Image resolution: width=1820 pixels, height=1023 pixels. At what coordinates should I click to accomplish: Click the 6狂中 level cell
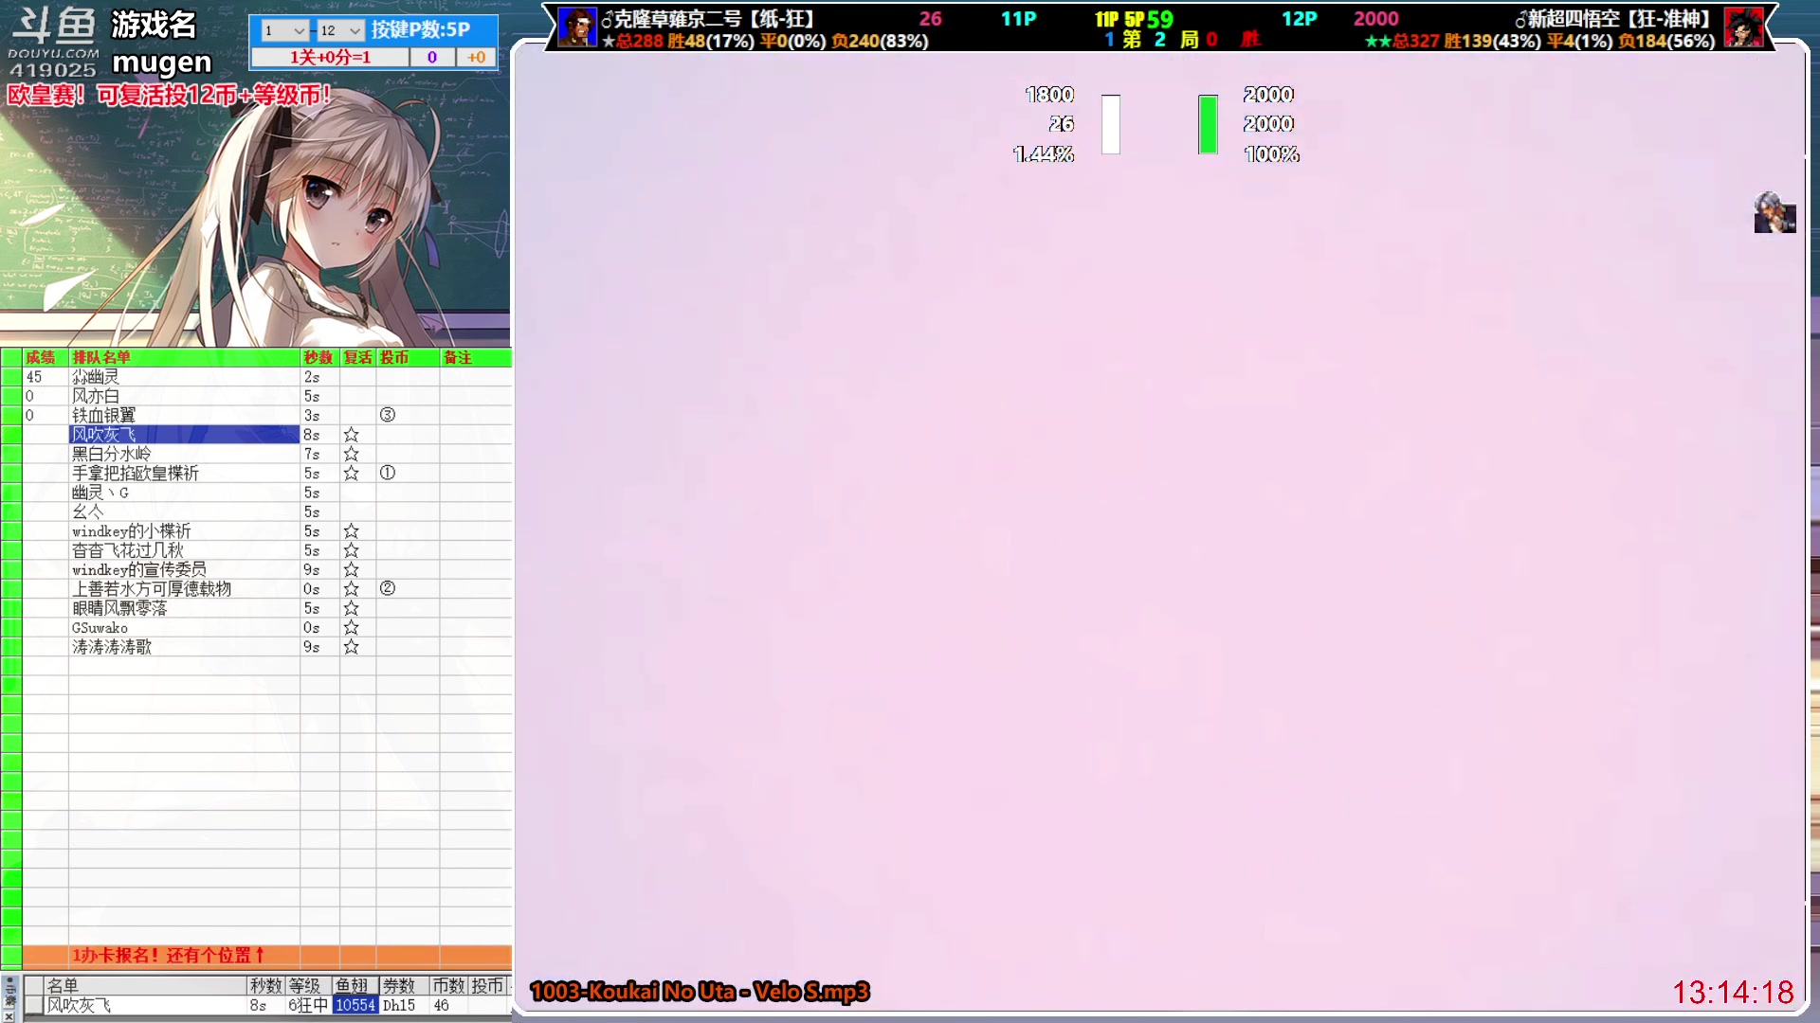click(x=307, y=1005)
